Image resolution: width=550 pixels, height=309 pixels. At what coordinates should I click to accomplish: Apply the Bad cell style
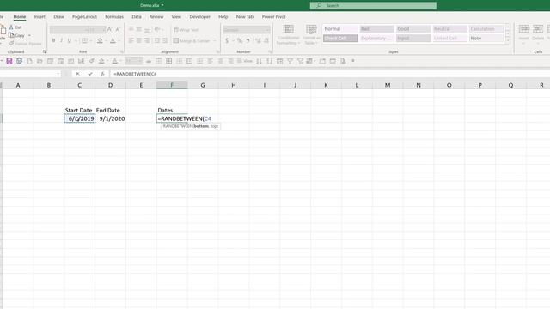pos(376,29)
